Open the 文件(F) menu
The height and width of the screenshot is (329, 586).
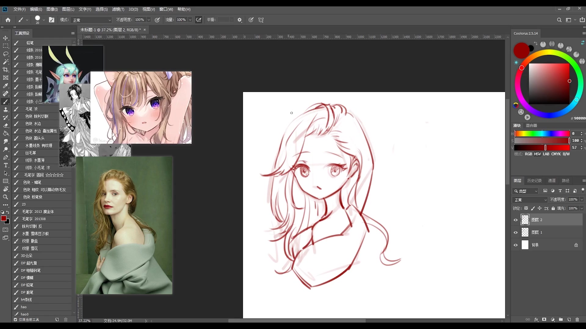(x=19, y=9)
